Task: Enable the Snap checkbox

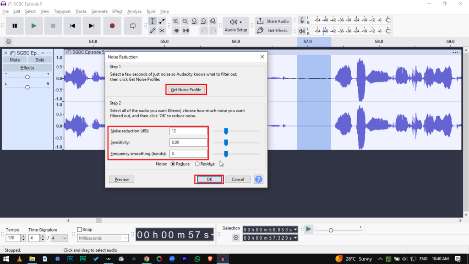Action: click(80, 230)
